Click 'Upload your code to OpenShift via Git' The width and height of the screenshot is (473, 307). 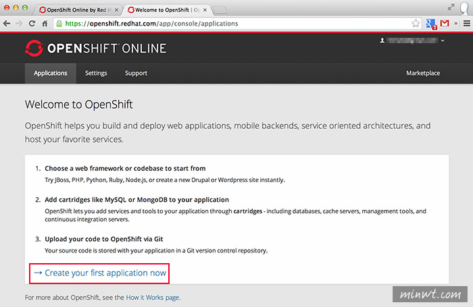pos(104,240)
